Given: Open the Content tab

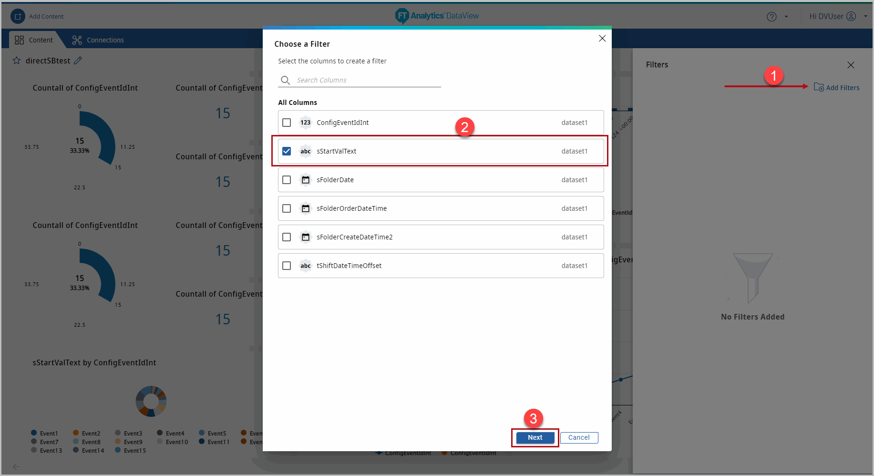Looking at the screenshot, I should tap(34, 40).
